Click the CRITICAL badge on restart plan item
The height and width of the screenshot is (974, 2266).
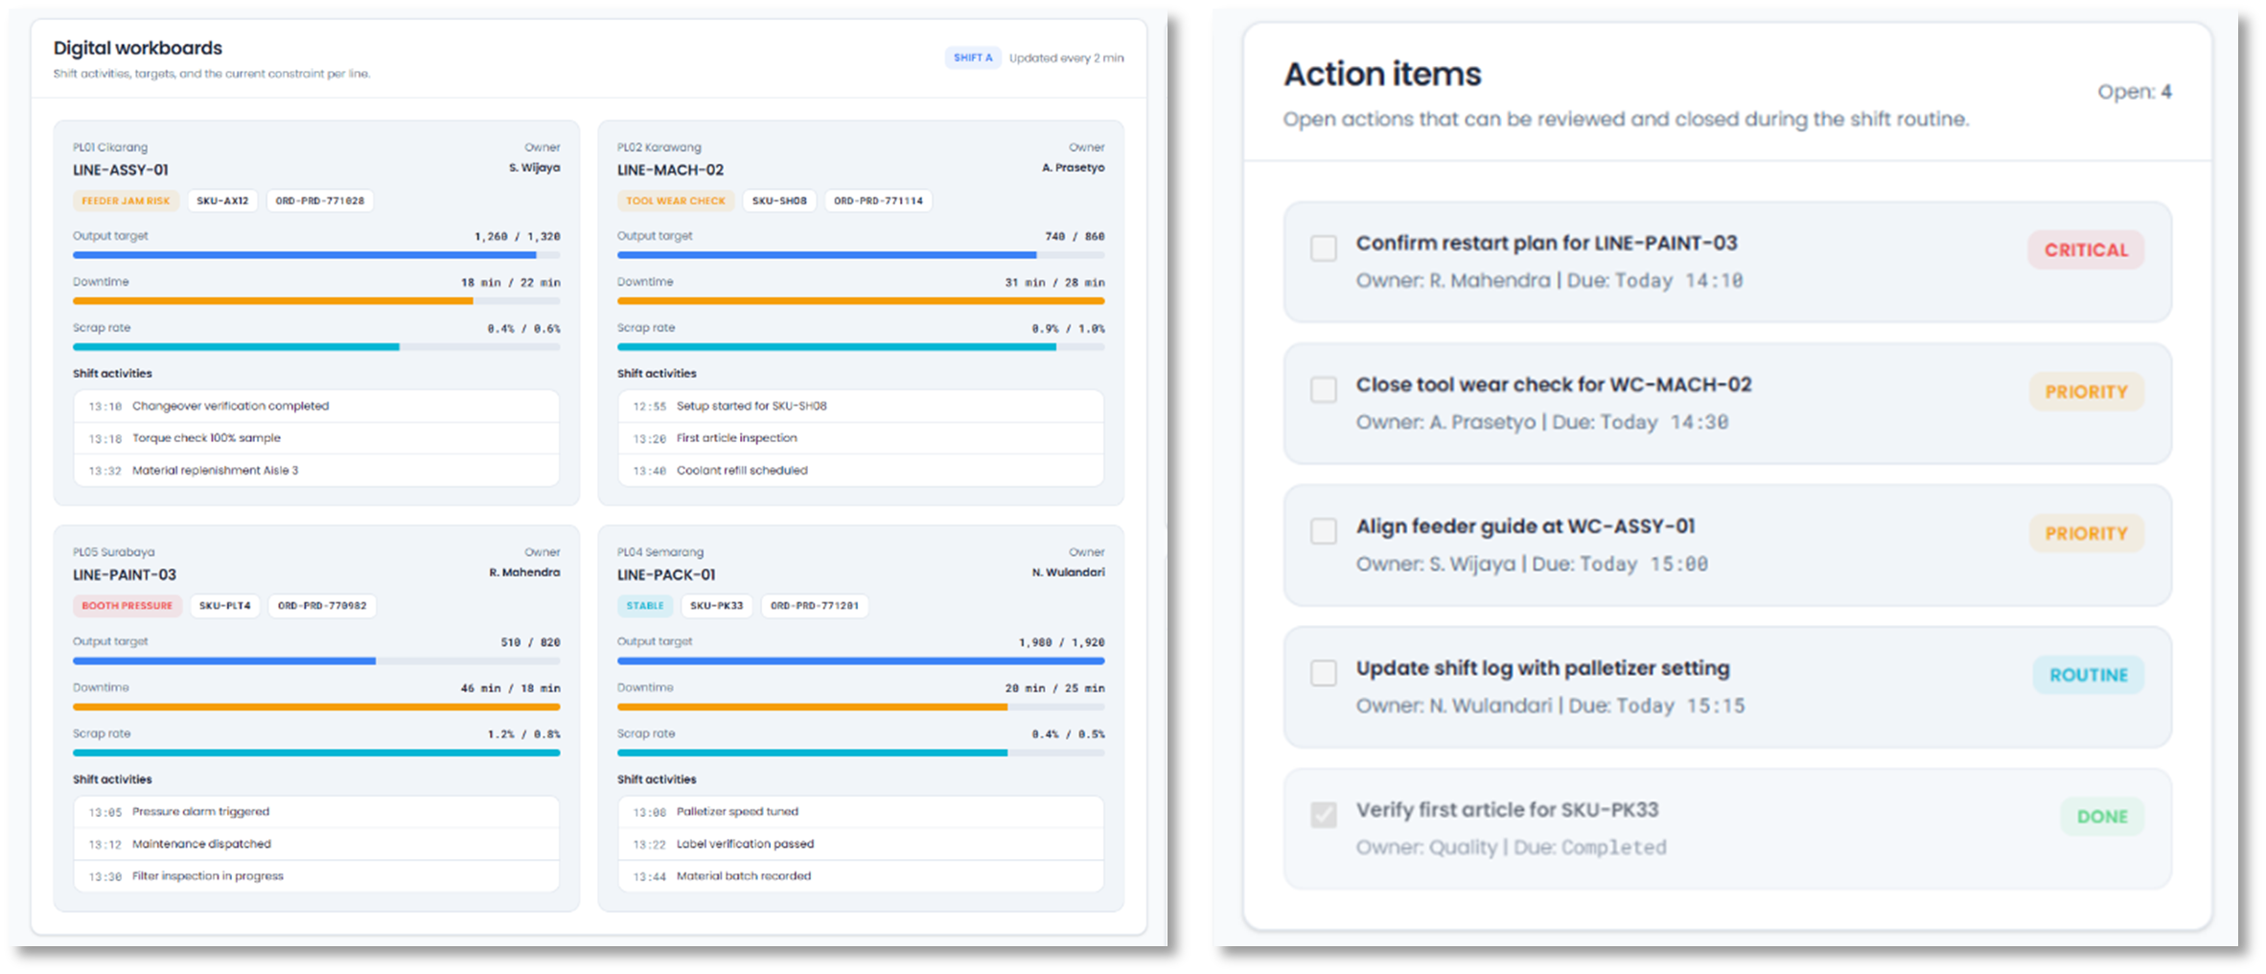(2085, 250)
